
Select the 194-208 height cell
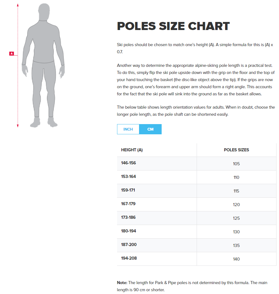pyautogui.click(x=129, y=258)
